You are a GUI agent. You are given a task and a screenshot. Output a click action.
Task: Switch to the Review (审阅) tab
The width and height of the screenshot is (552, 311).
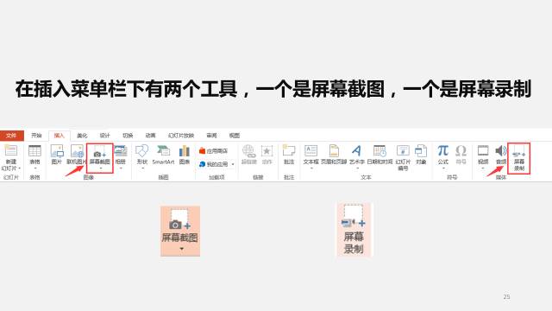coord(212,136)
